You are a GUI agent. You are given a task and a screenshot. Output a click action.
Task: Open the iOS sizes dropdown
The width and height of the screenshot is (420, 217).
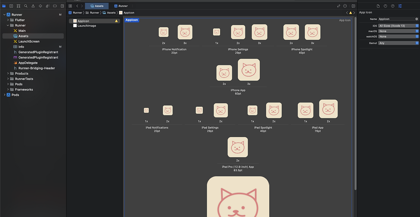[x=398, y=26]
